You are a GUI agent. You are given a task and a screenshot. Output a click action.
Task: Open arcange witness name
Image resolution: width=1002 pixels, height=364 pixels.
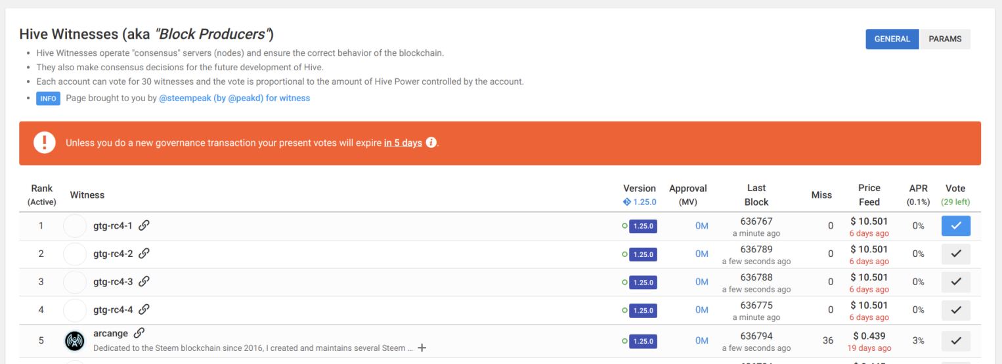[110, 333]
